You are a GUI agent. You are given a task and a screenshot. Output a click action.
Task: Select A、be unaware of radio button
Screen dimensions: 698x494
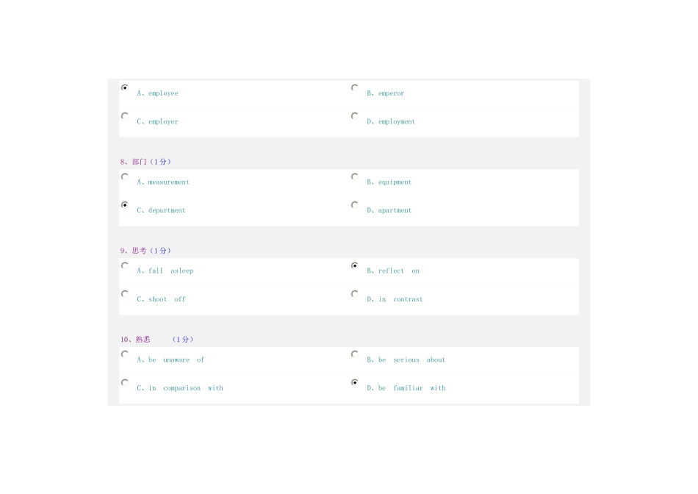click(125, 354)
